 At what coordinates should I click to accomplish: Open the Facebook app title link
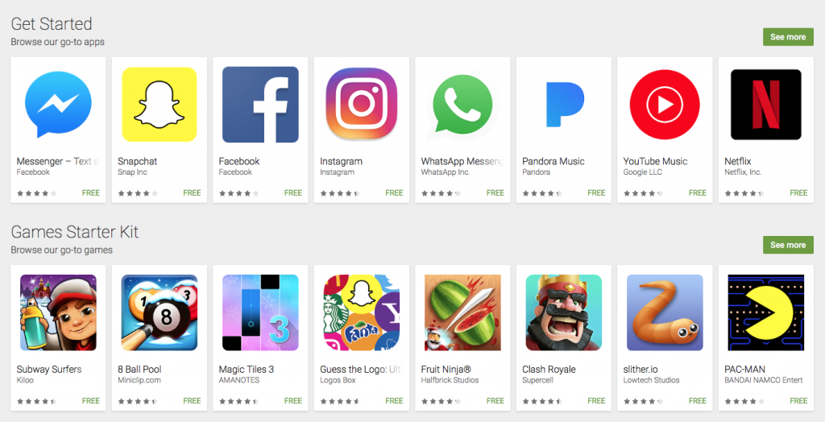238,161
